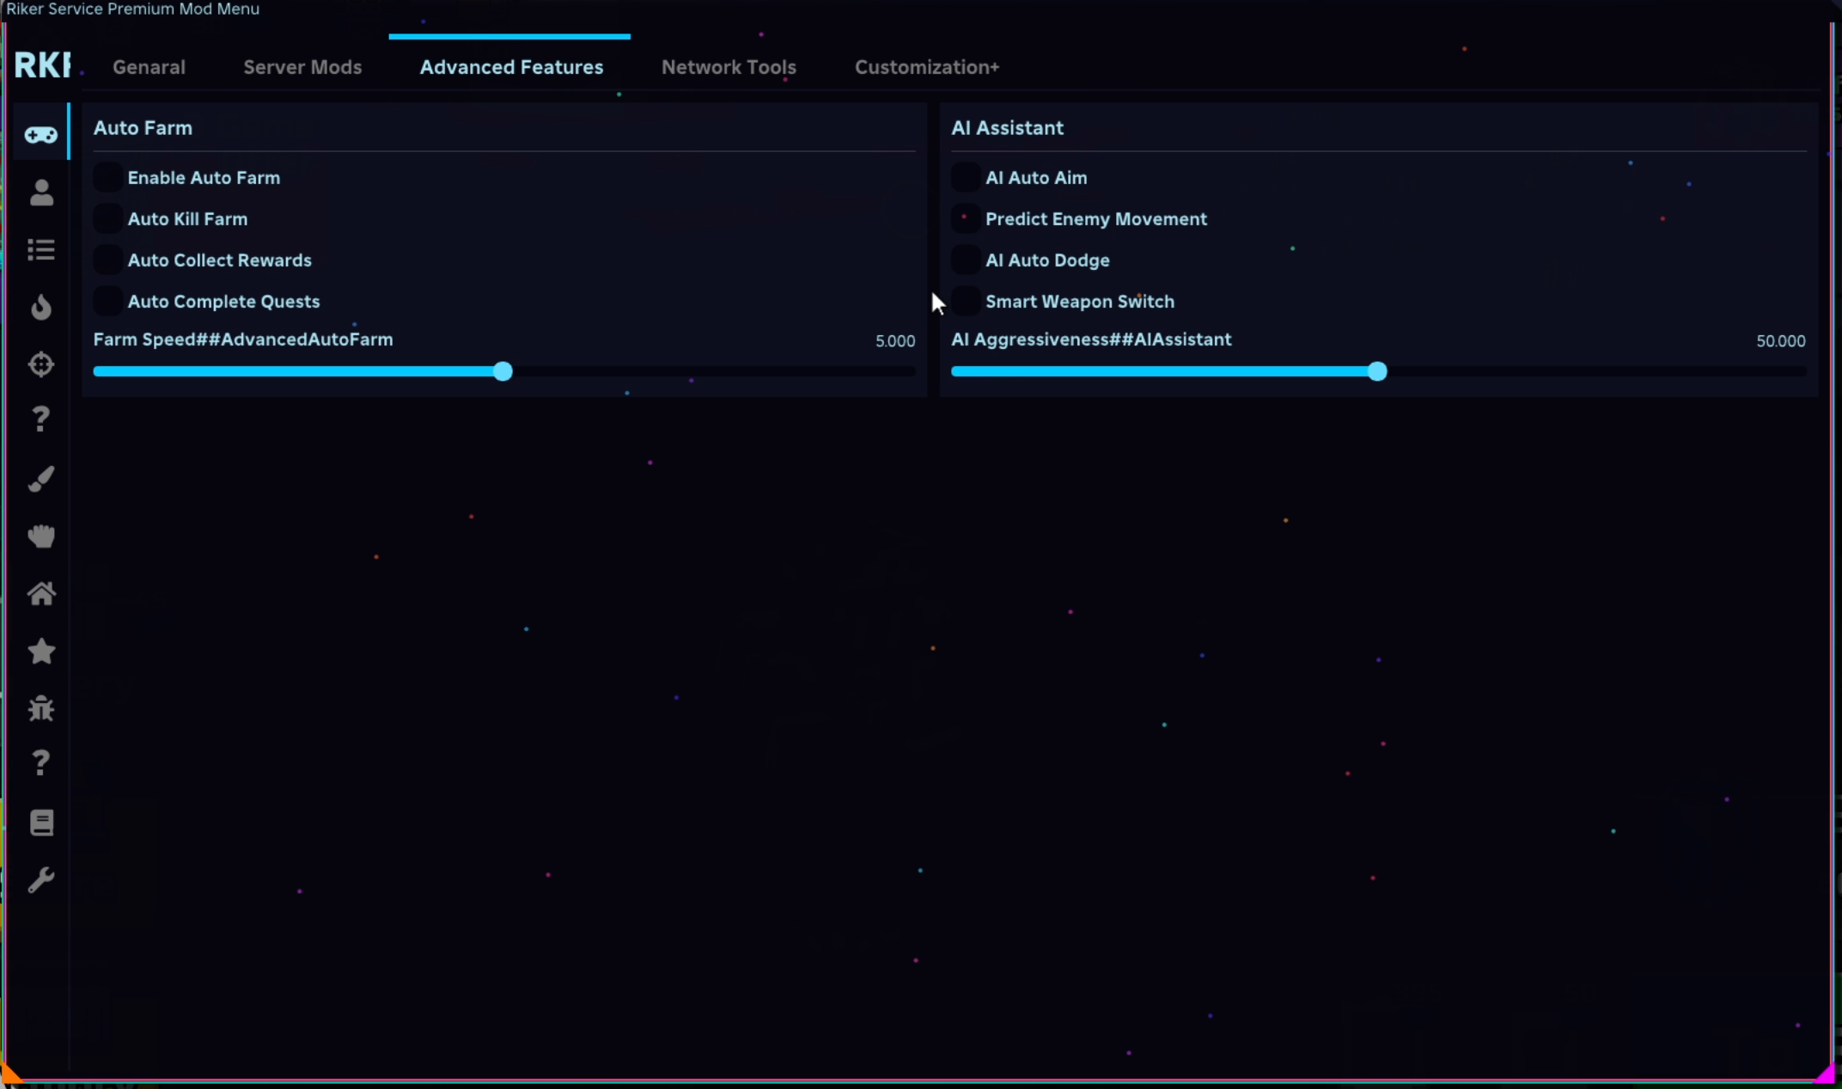
Task: Toggle the Smart Weapon Switch checkbox
Action: 966,302
